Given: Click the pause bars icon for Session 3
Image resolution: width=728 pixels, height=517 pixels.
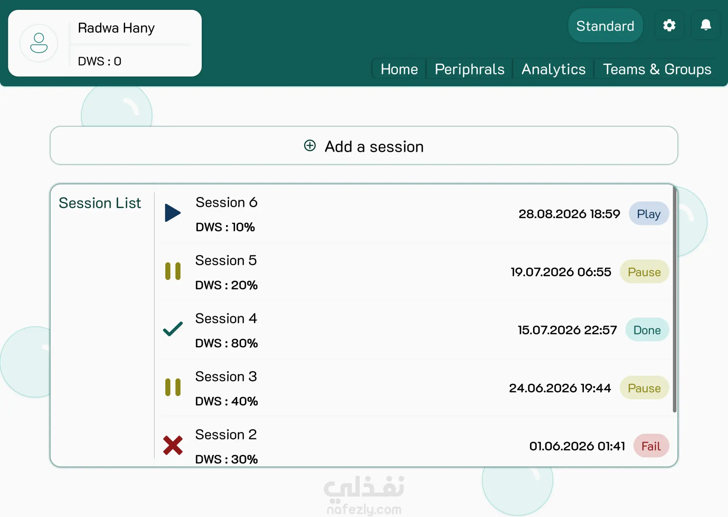Looking at the screenshot, I should [173, 387].
